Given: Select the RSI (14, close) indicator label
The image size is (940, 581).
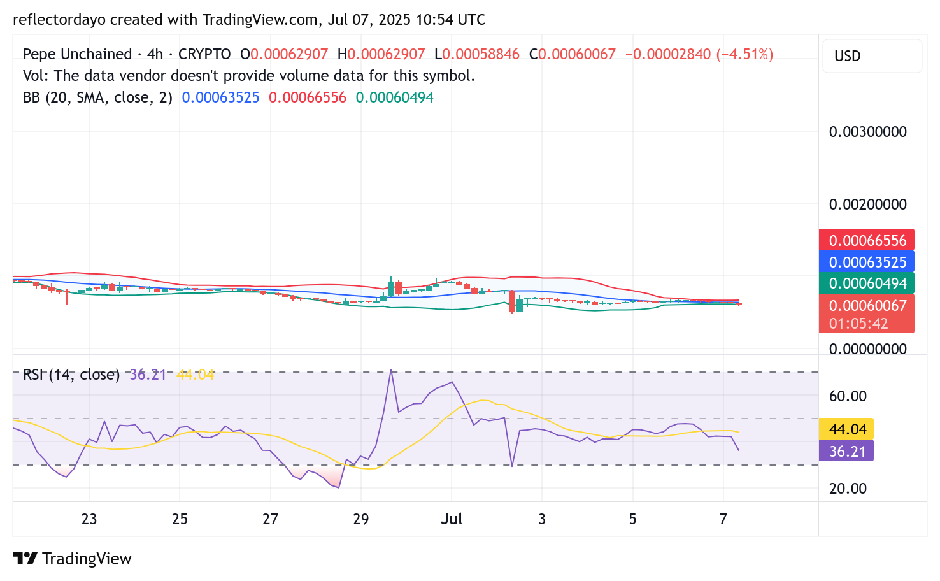Looking at the screenshot, I should [71, 375].
